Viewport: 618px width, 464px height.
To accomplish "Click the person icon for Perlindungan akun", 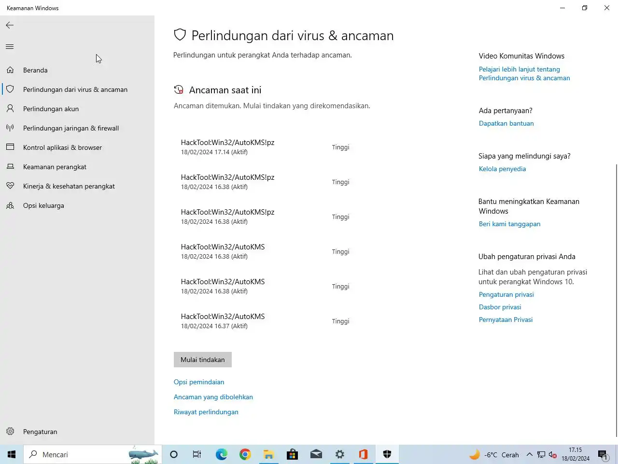I will 10,109.
